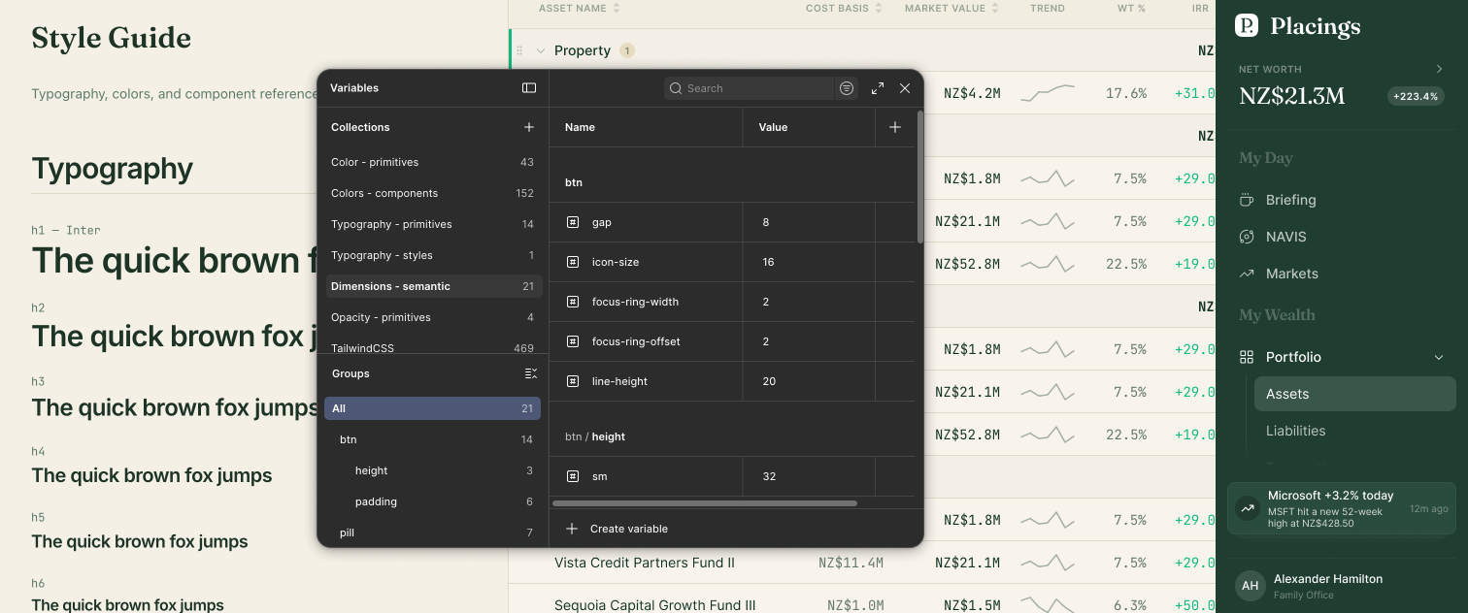Click the line-height value 20
1468x613 pixels.
pos(769,381)
